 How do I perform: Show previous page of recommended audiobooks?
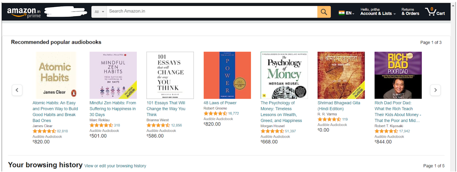coord(17,90)
